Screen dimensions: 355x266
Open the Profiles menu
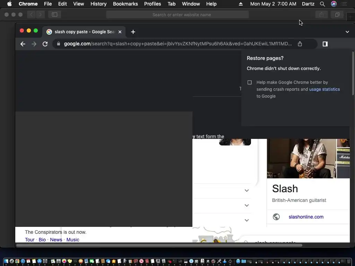click(x=153, y=4)
